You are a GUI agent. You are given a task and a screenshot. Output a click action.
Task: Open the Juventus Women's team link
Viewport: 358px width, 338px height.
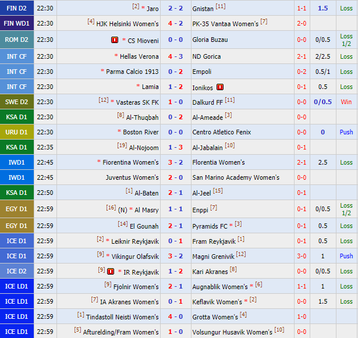click(x=132, y=177)
